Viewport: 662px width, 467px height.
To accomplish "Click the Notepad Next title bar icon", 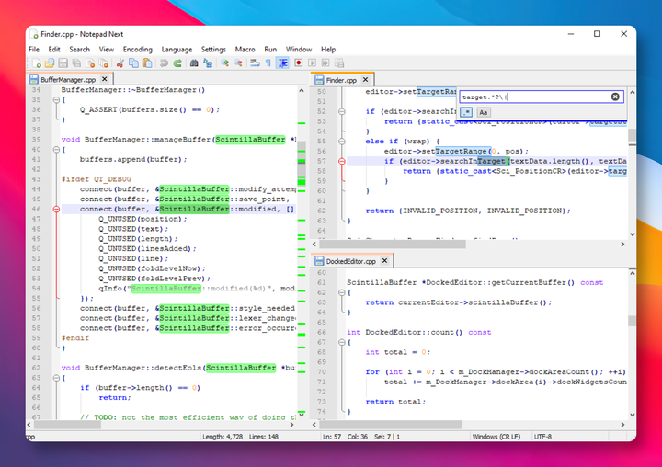I will (34, 34).
